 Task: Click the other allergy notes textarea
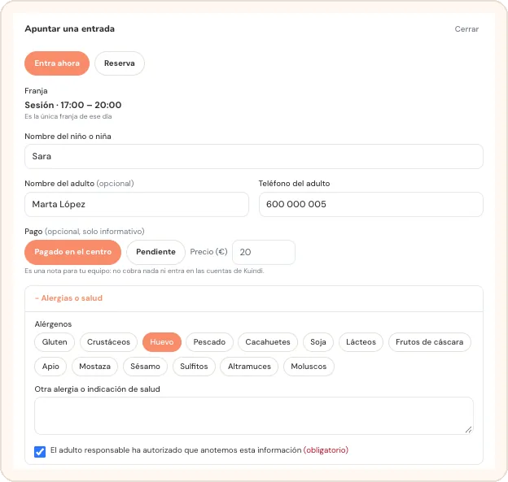click(254, 415)
